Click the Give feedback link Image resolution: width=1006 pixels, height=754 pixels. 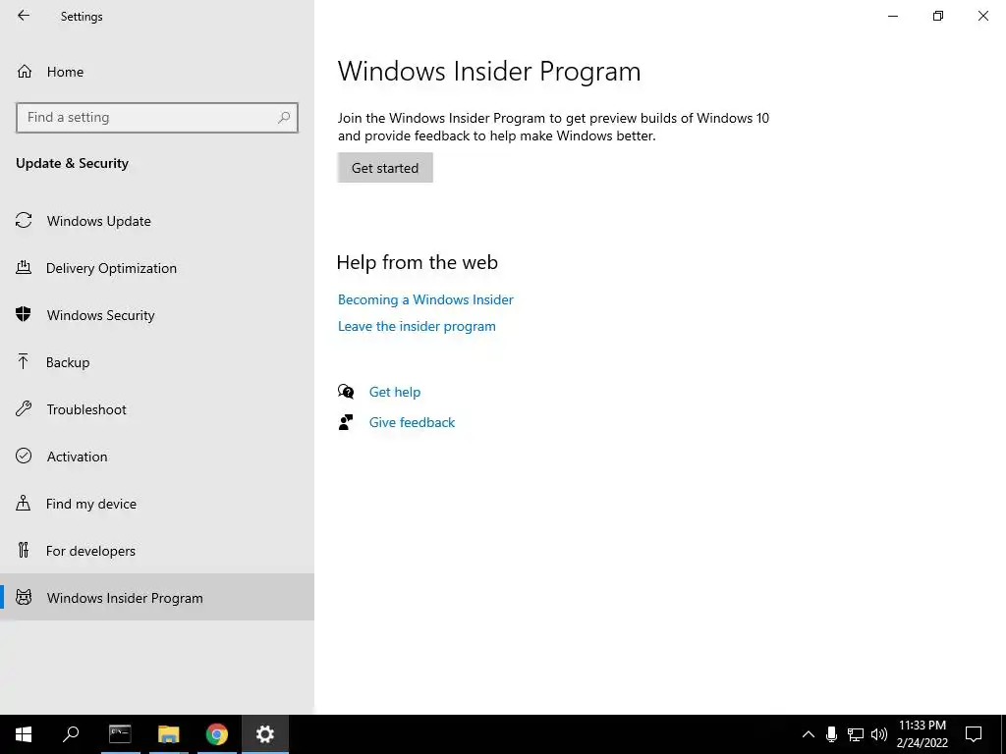click(x=412, y=422)
